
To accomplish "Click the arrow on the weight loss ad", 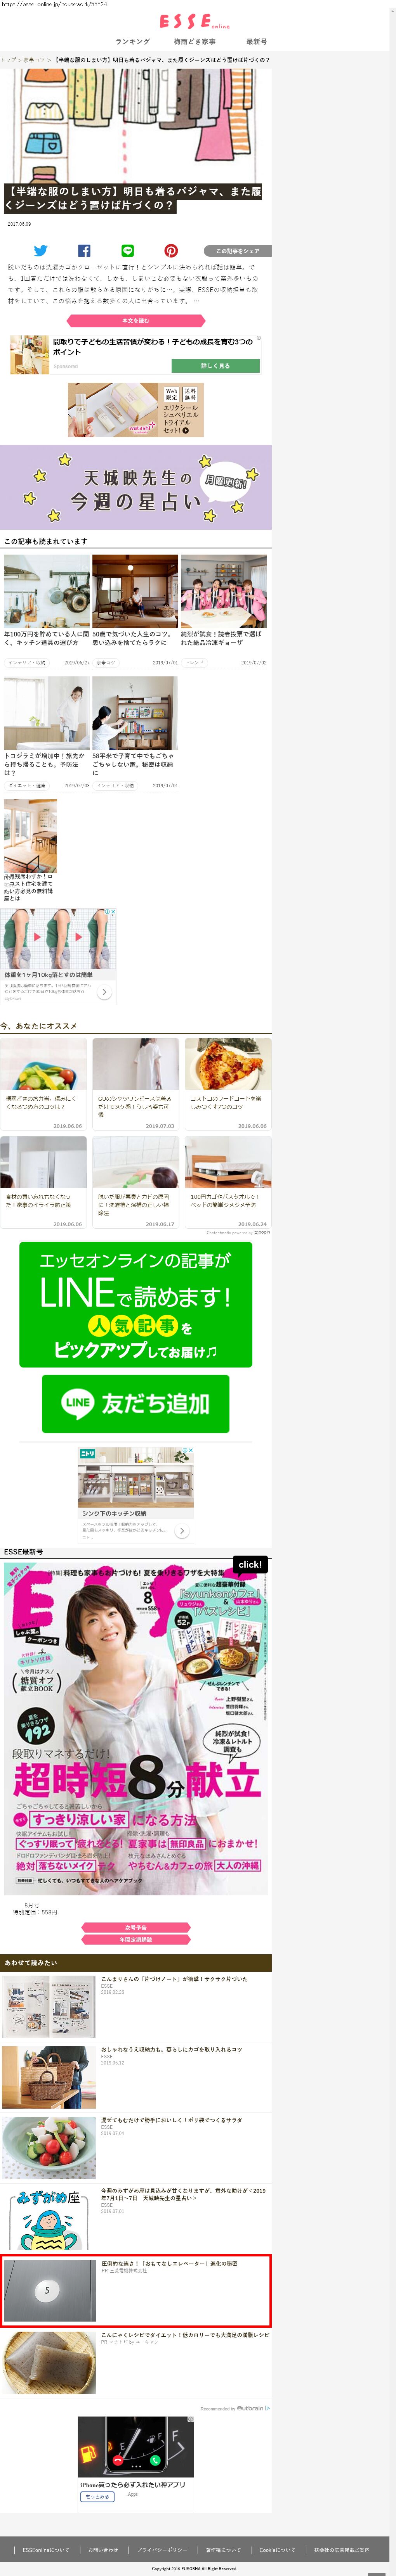I will click(104, 992).
